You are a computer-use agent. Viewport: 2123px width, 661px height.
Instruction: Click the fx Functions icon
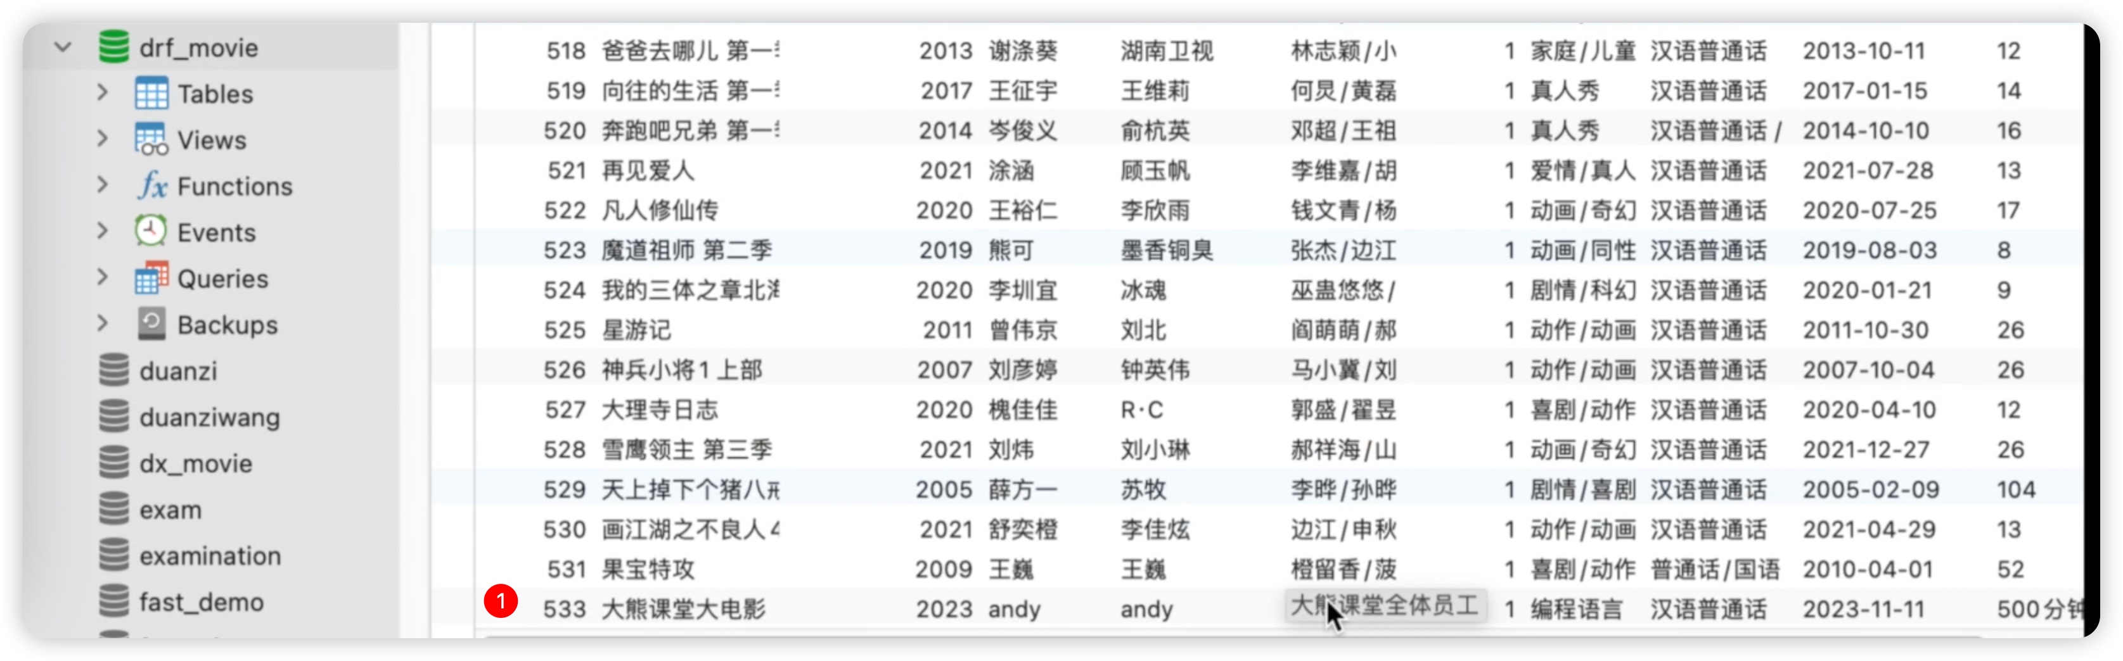(151, 186)
